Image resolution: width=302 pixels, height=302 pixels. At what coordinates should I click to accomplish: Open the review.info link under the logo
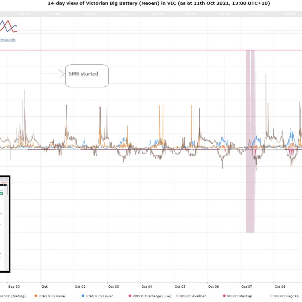pyautogui.click(x=8, y=40)
